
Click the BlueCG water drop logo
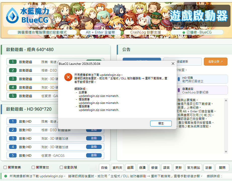click(12, 16)
